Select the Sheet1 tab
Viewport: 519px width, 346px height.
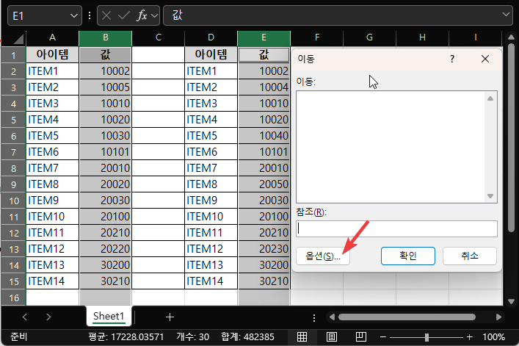coord(109,316)
